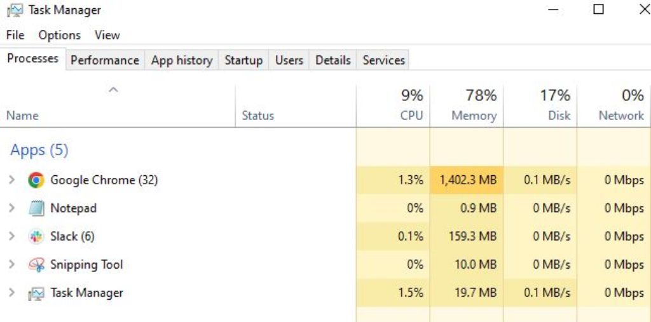Viewport: 651px width, 322px height.
Task: Click the Task Manager icon in Apps list
Action: click(36, 293)
